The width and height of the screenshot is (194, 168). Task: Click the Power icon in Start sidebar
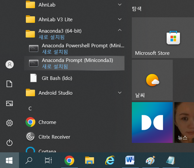(x=9, y=143)
